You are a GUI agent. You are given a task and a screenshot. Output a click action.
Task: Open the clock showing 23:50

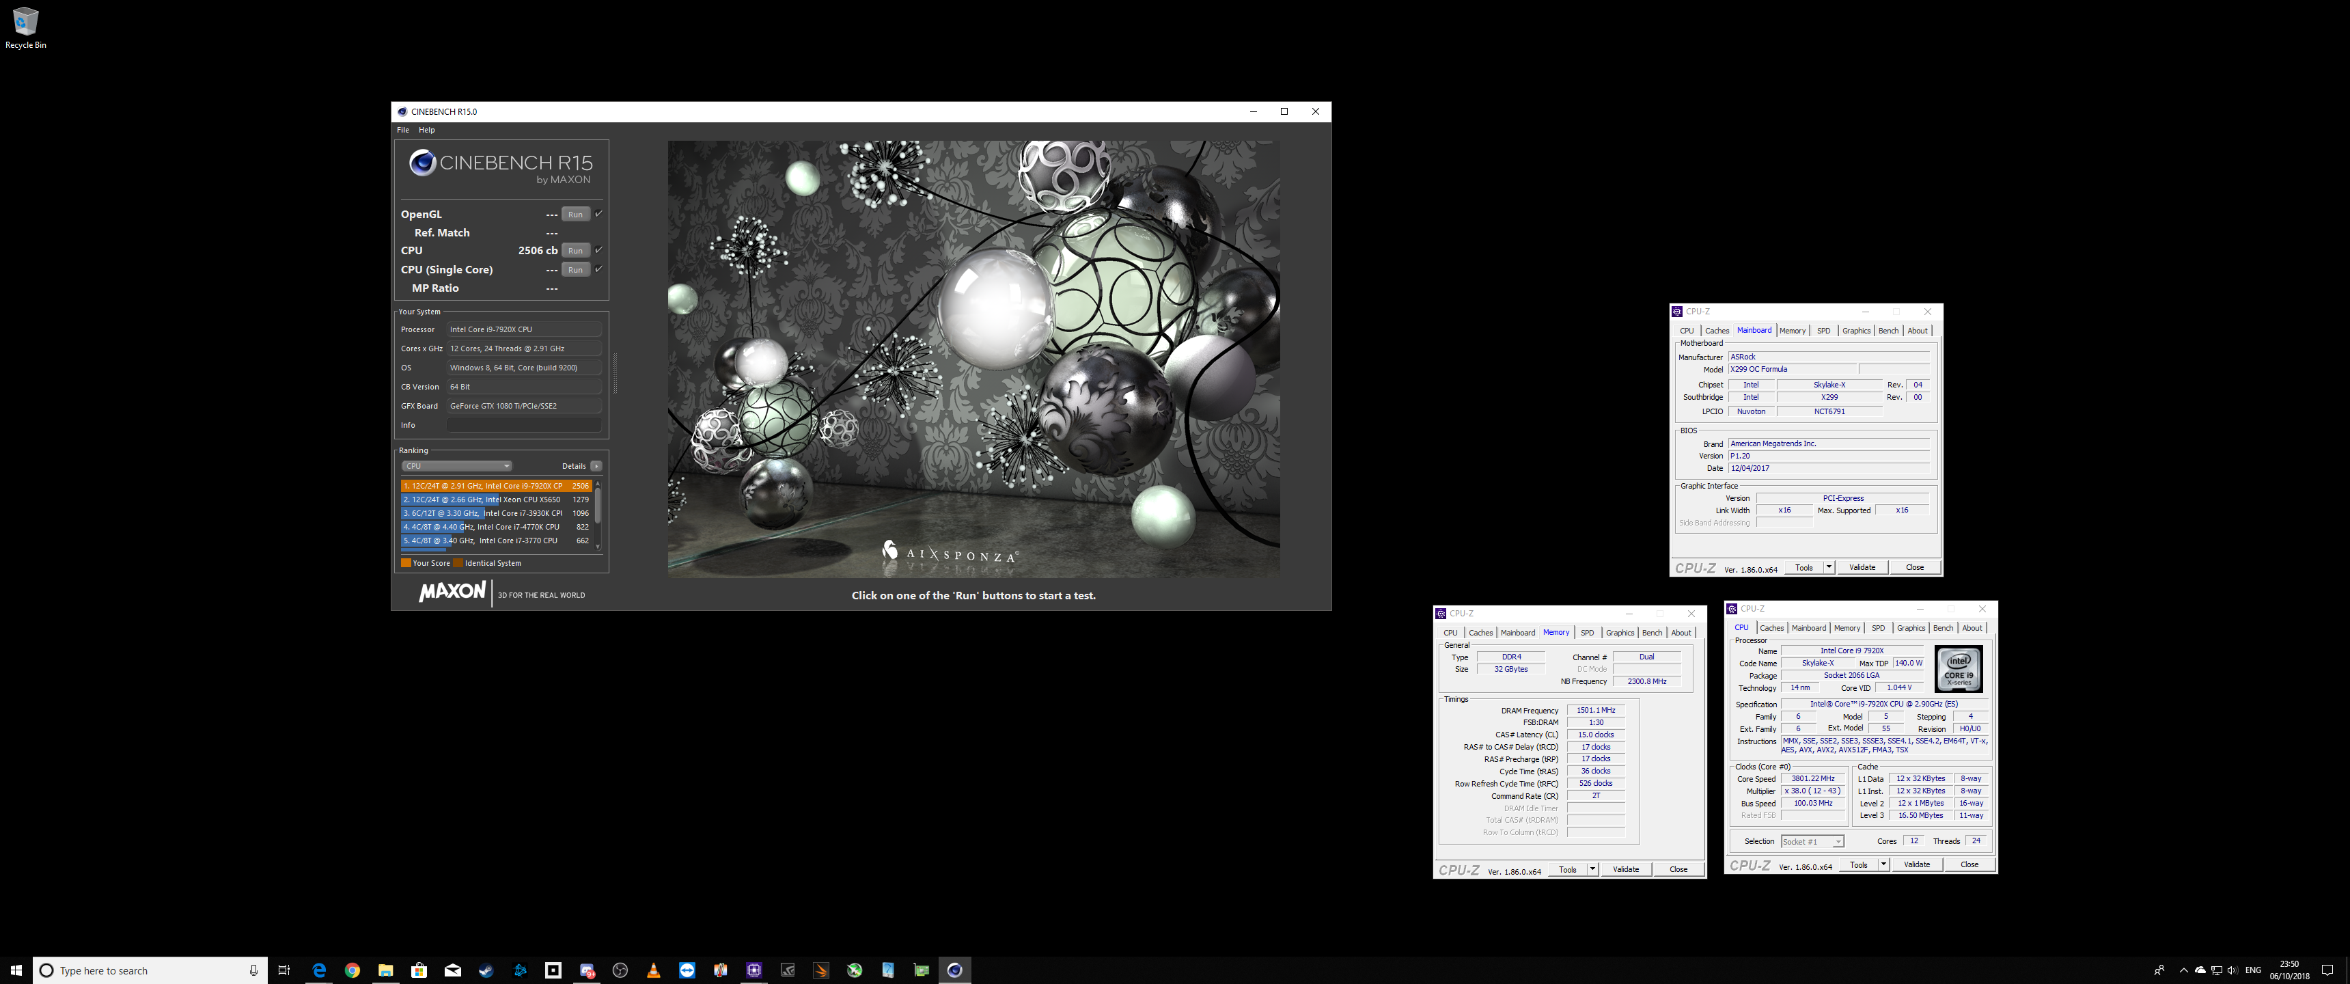tap(2289, 970)
